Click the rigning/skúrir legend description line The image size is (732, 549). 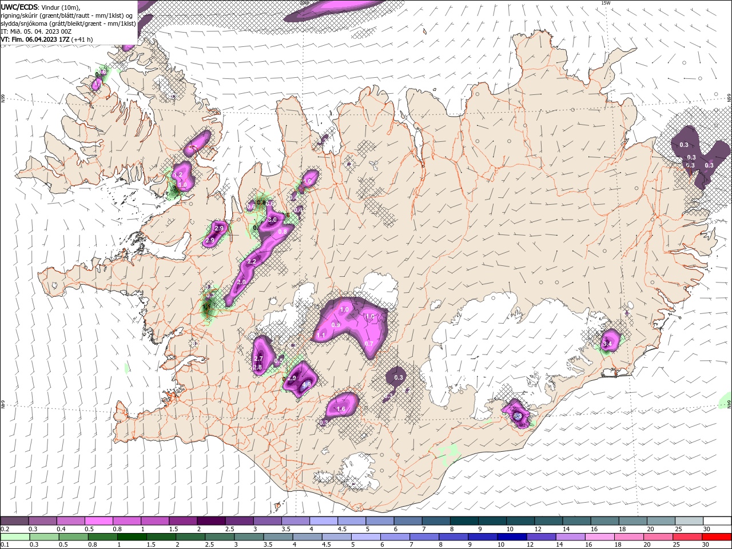[x=67, y=15]
